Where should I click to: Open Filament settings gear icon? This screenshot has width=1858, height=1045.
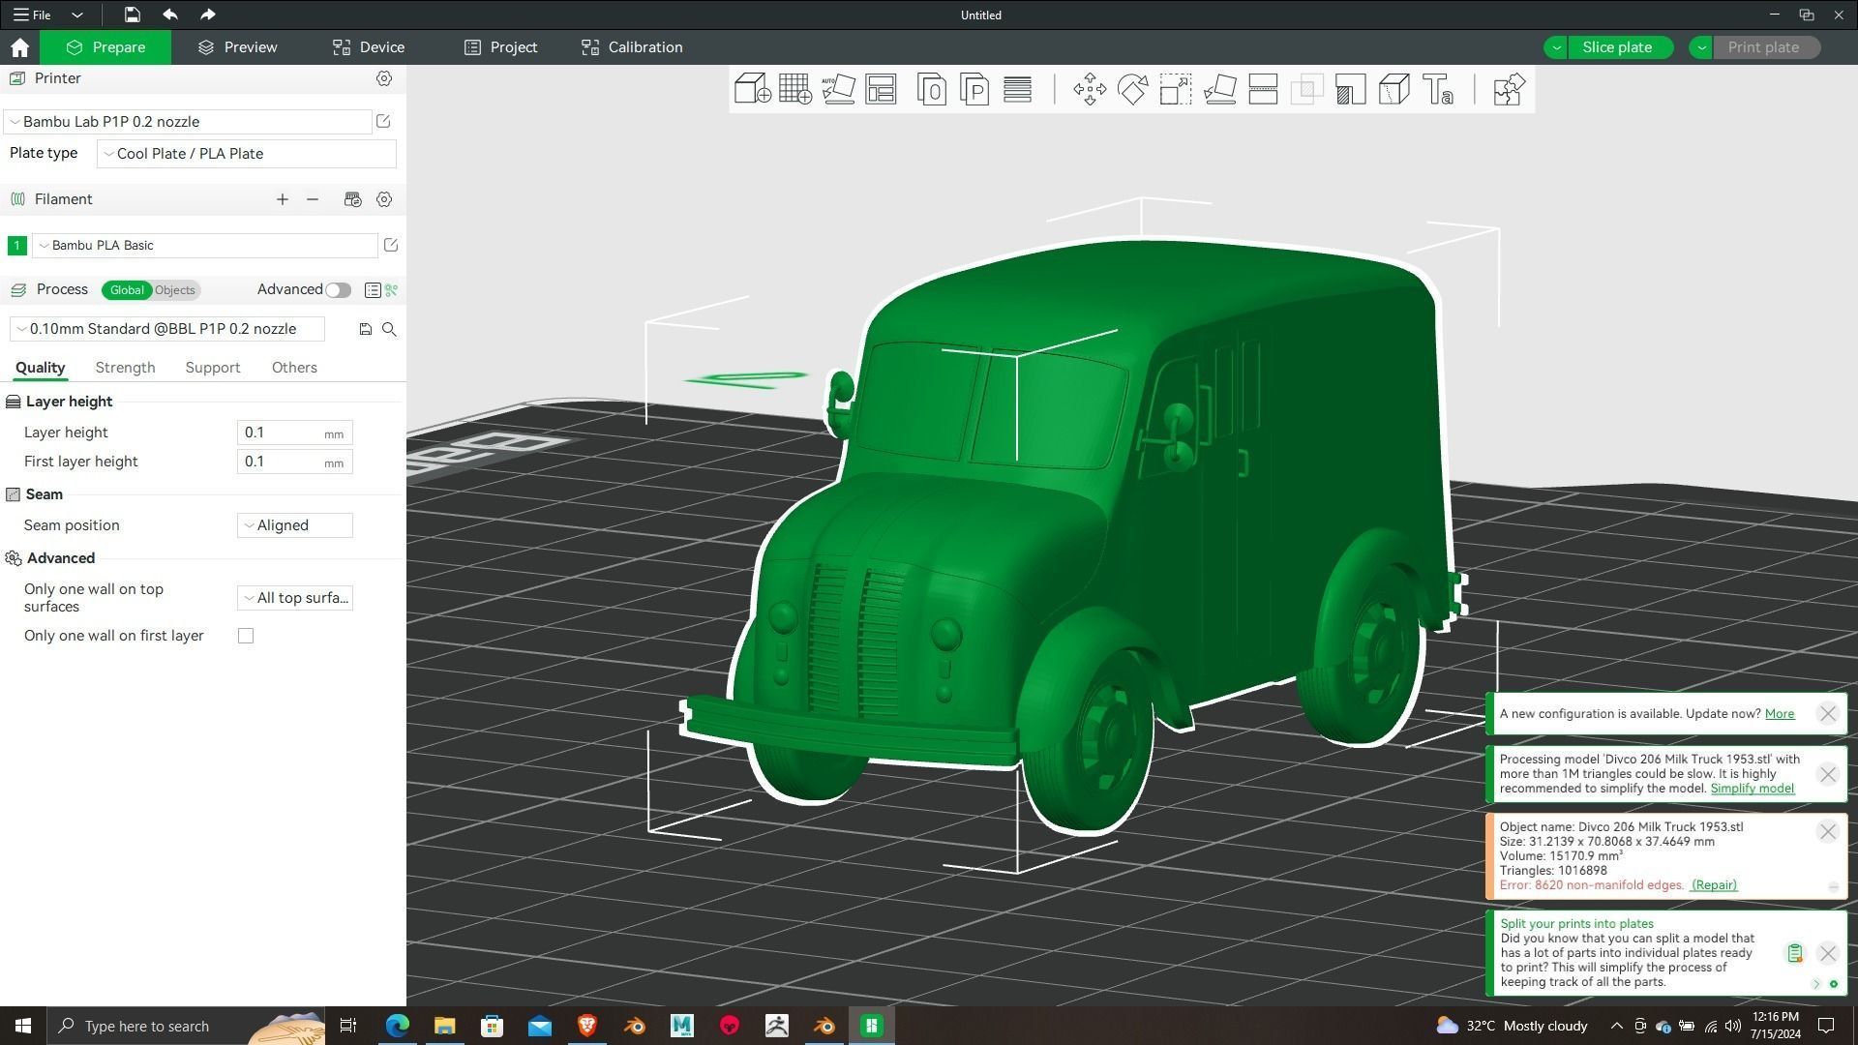click(x=384, y=199)
